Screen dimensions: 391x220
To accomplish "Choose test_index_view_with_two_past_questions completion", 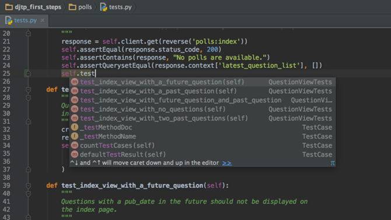I will [203, 118].
